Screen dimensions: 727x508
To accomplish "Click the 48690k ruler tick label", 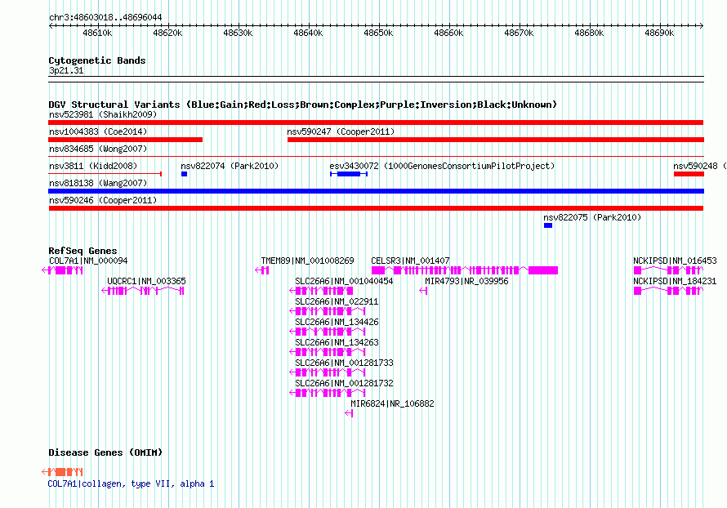I will click(659, 33).
